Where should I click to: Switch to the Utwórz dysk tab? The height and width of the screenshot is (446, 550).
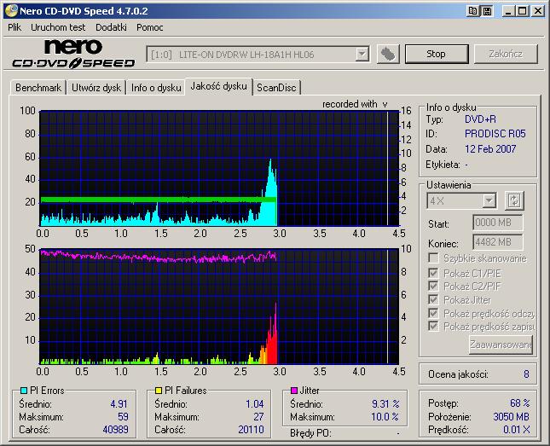[96, 88]
